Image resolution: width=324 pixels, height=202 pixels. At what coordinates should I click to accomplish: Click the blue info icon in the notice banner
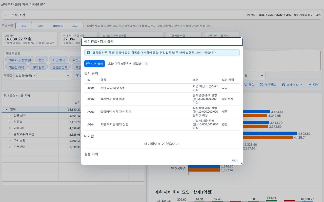[88, 53]
